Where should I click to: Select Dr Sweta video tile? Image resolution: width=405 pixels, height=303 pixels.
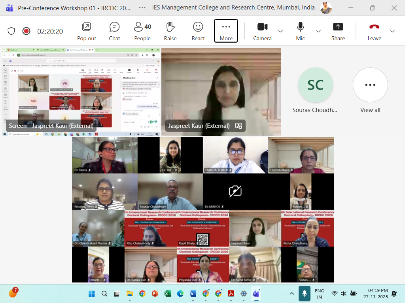click(x=105, y=155)
